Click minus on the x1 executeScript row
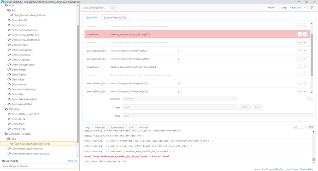This screenshot has width=318, height=171. (x=300, y=50)
